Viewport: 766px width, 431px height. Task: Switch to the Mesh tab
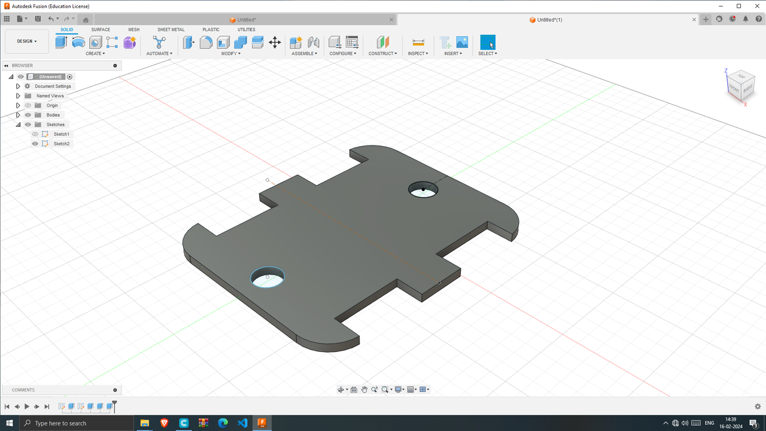(x=133, y=29)
